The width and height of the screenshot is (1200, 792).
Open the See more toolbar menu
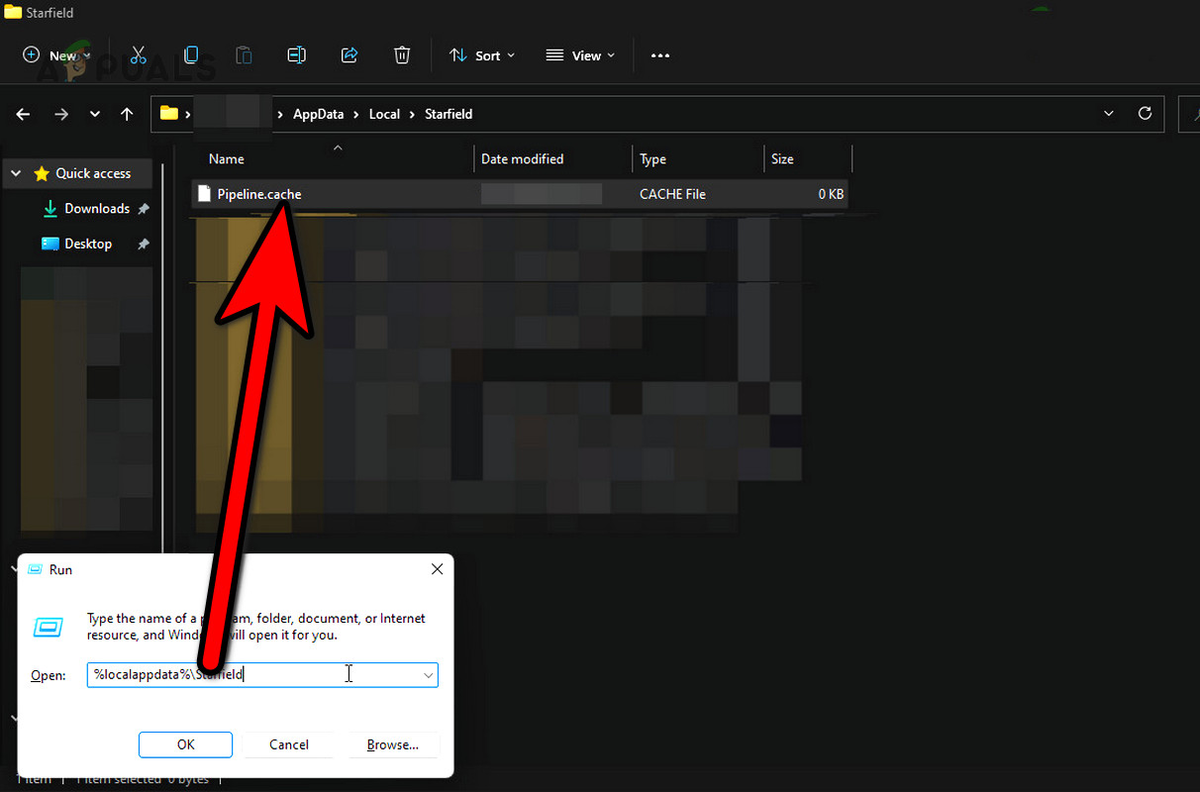[x=659, y=54]
